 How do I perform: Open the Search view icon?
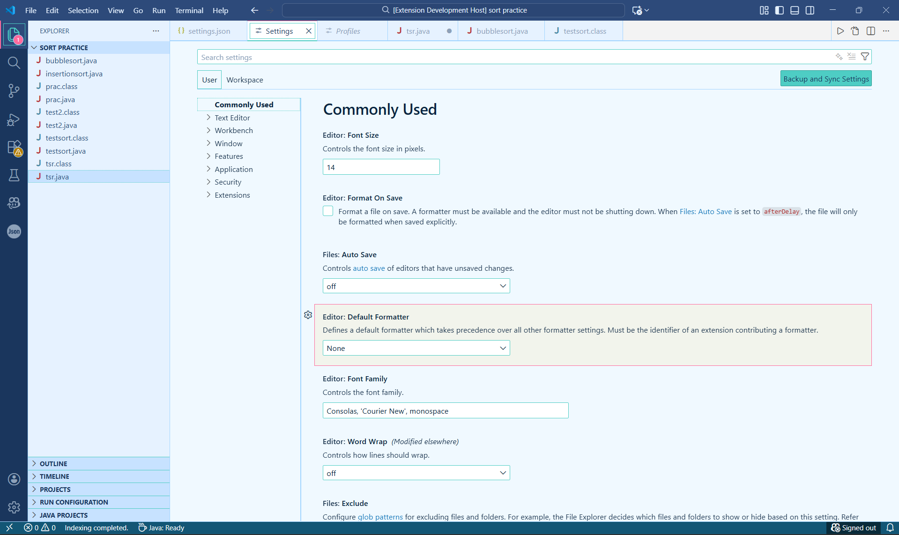click(14, 63)
